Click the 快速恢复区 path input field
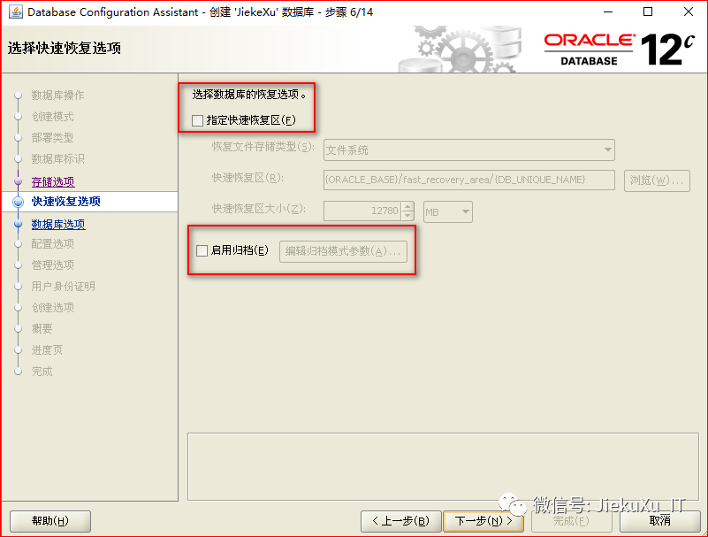Screen dimensions: 708x537 click(469, 180)
